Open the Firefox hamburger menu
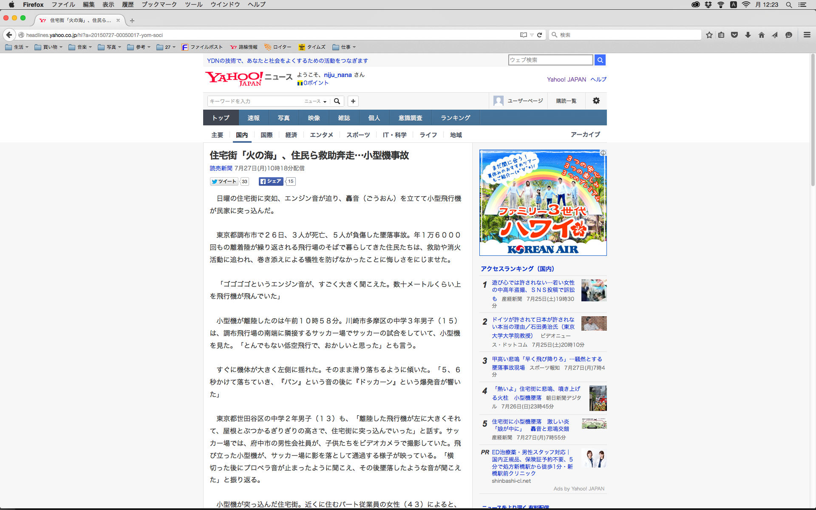The image size is (816, 510). (x=807, y=35)
